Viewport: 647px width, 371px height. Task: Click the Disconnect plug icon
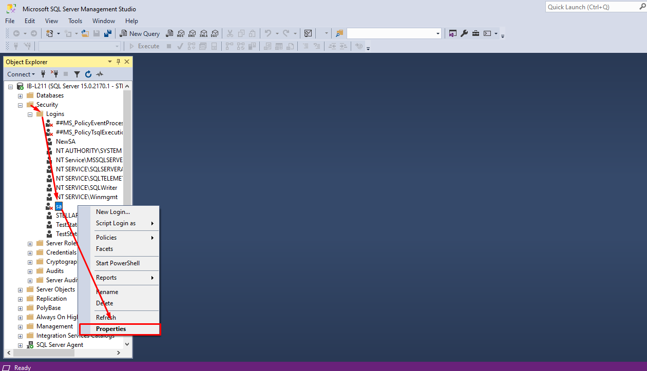[54, 74]
